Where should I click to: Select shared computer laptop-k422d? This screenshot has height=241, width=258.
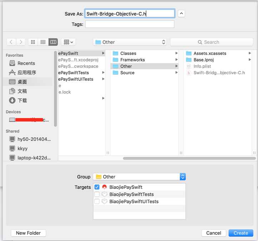(x=30, y=158)
